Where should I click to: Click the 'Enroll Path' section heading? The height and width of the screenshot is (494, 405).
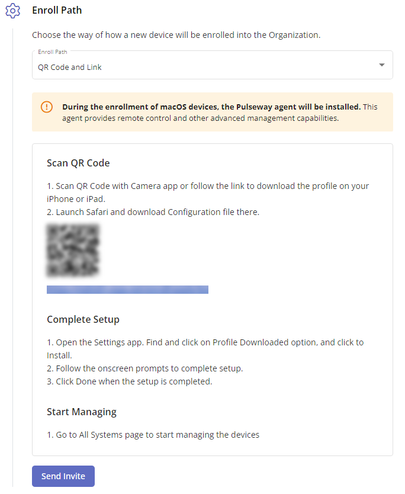coord(57,11)
